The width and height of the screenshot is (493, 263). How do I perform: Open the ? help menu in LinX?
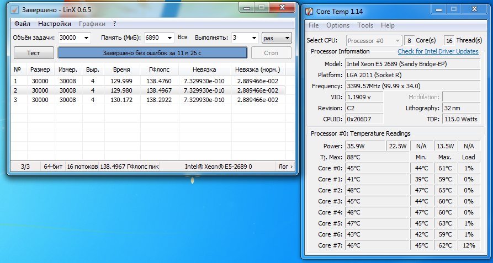pos(114,24)
